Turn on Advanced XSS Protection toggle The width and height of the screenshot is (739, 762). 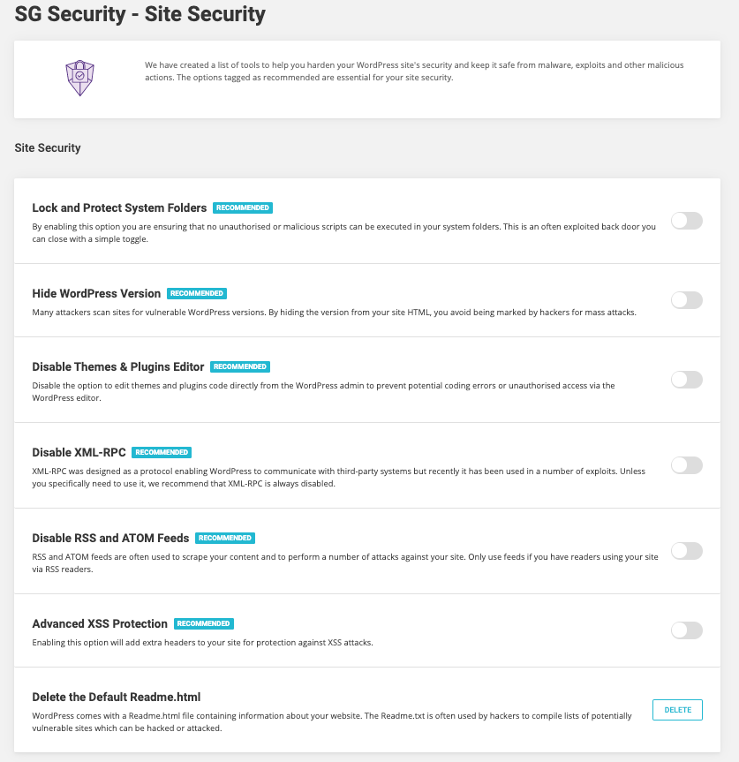coord(686,630)
